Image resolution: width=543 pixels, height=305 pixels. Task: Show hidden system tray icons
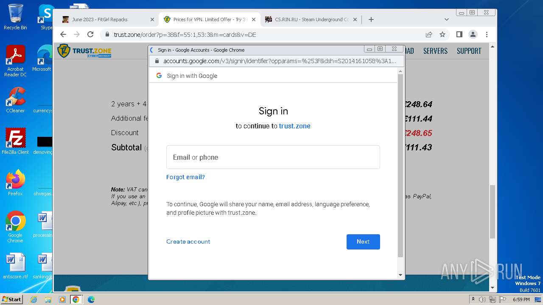pyautogui.click(x=473, y=299)
